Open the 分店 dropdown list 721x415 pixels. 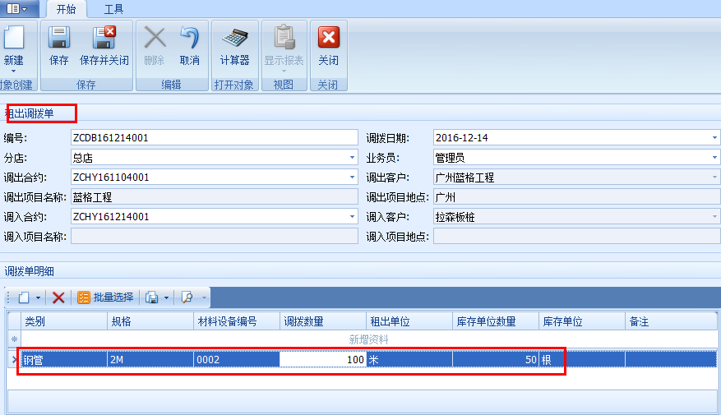352,157
